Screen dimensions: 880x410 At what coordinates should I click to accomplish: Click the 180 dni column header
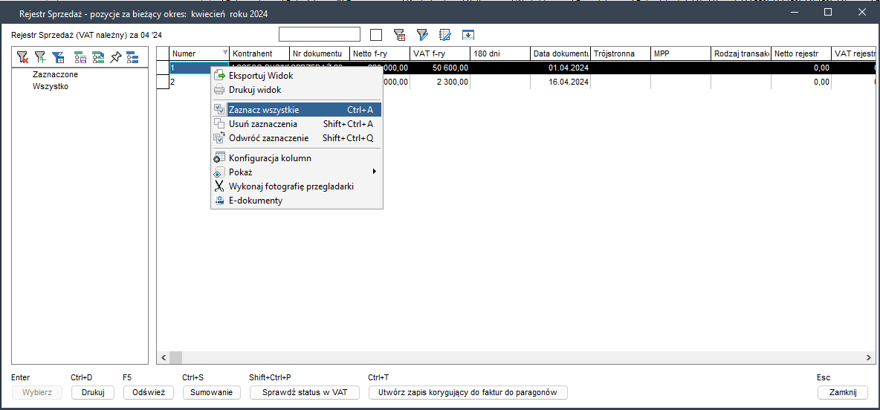500,53
